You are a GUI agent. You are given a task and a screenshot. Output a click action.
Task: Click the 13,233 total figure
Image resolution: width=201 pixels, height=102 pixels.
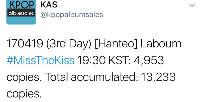(x=158, y=77)
